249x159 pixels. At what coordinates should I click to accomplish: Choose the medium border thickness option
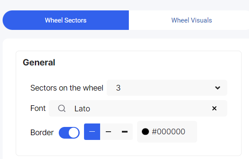click(x=108, y=132)
